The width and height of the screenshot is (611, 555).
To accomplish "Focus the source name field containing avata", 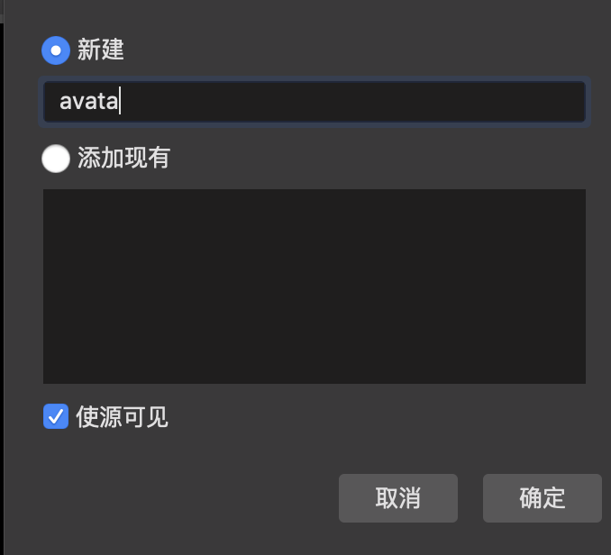I will coord(315,102).
